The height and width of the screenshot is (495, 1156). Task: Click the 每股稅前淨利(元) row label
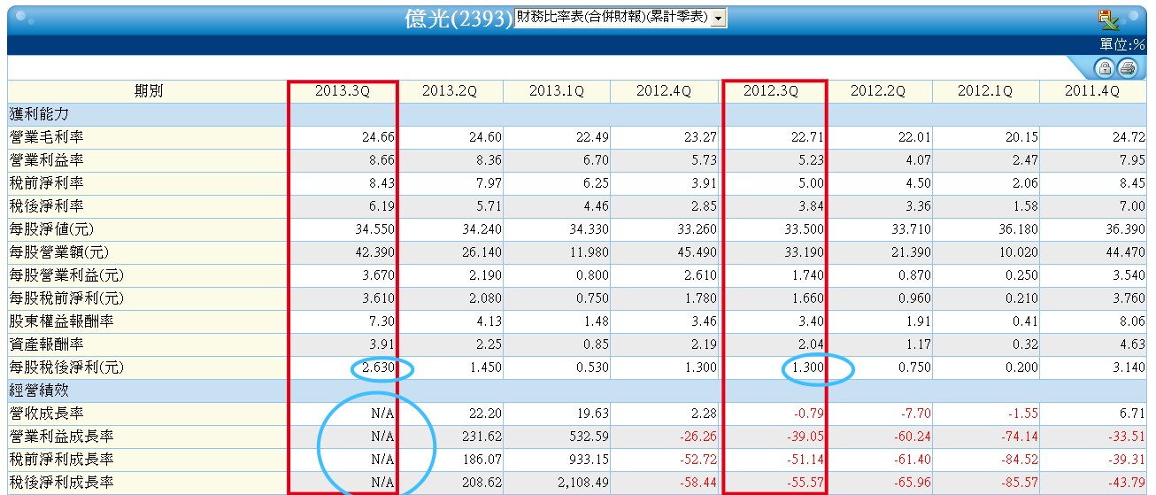[x=67, y=298]
